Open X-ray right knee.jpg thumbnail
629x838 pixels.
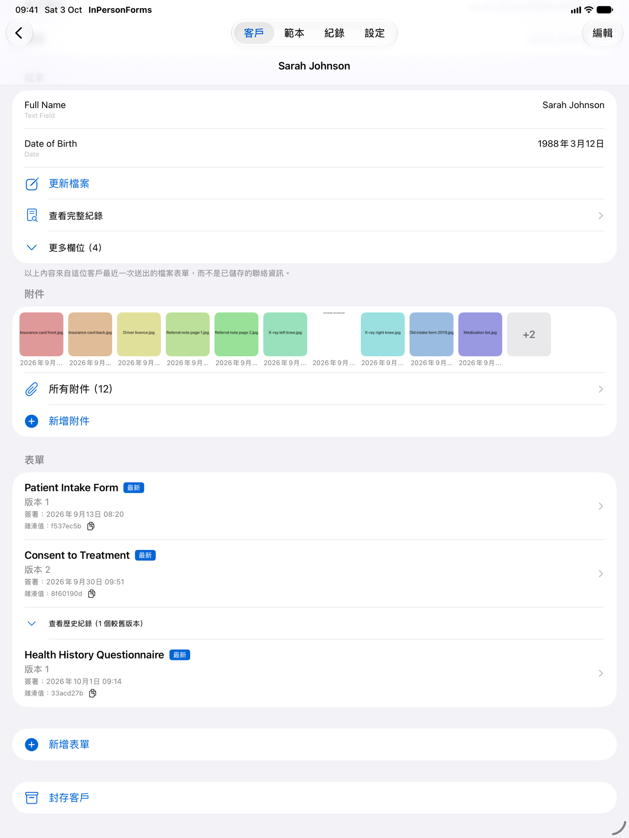pyautogui.click(x=383, y=334)
